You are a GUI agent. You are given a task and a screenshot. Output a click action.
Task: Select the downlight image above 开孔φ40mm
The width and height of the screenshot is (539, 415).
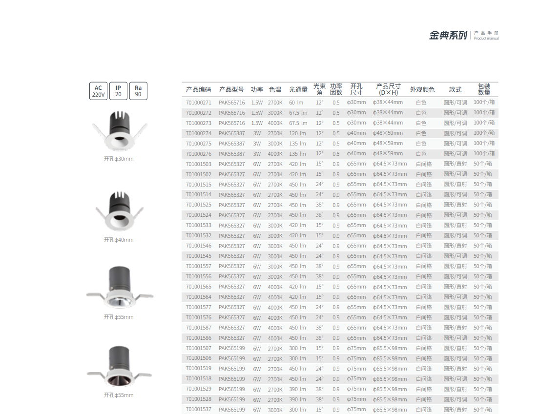(x=119, y=211)
